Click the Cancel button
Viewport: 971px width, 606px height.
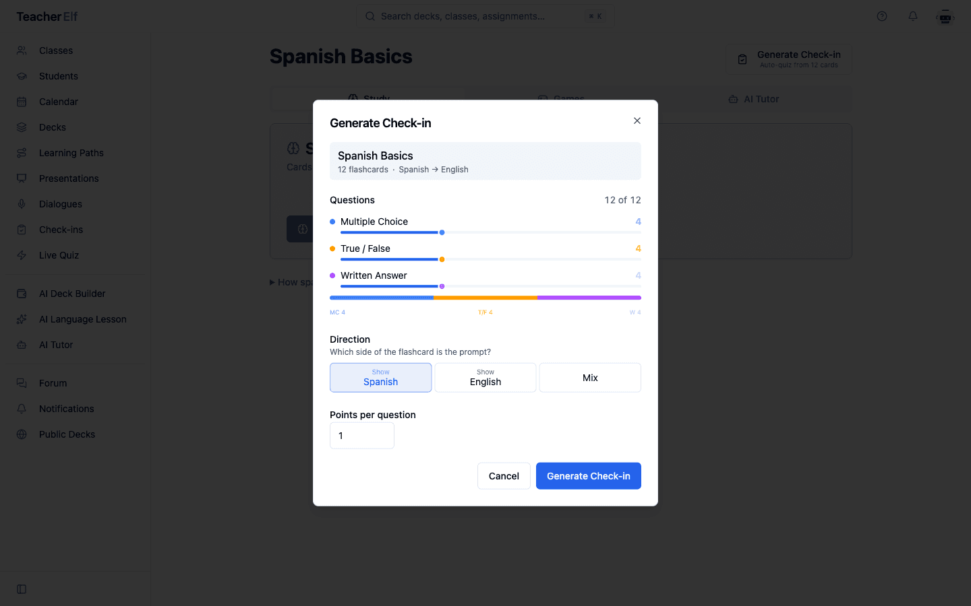click(504, 476)
